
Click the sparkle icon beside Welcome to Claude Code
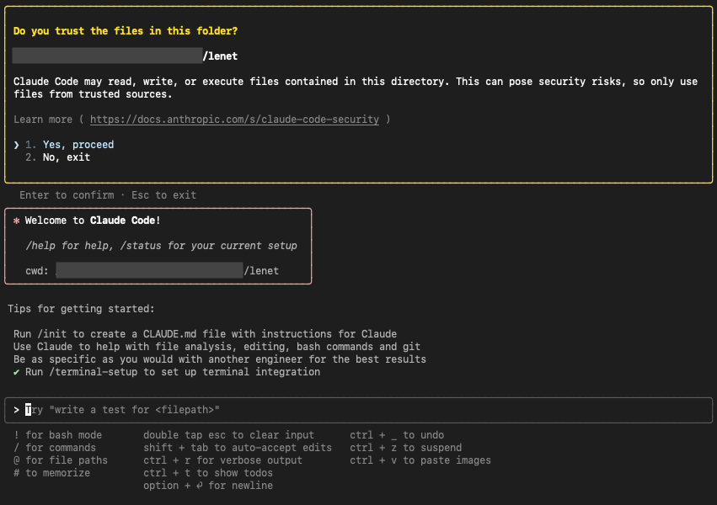click(15, 220)
